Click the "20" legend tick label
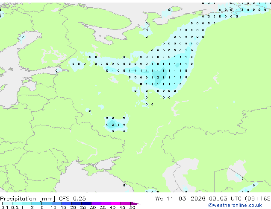The width and height of the screenshot is (271, 209). 73,207
